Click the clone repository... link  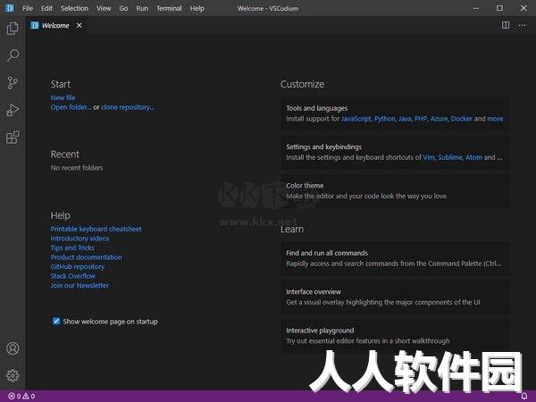point(128,107)
